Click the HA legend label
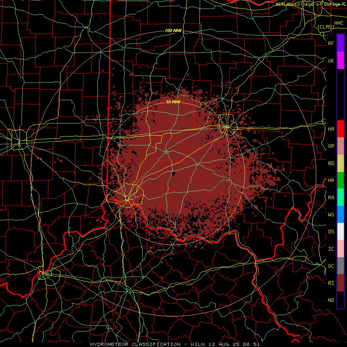Image resolution: width=347 pixels, height=347 pixels. coord(331,129)
